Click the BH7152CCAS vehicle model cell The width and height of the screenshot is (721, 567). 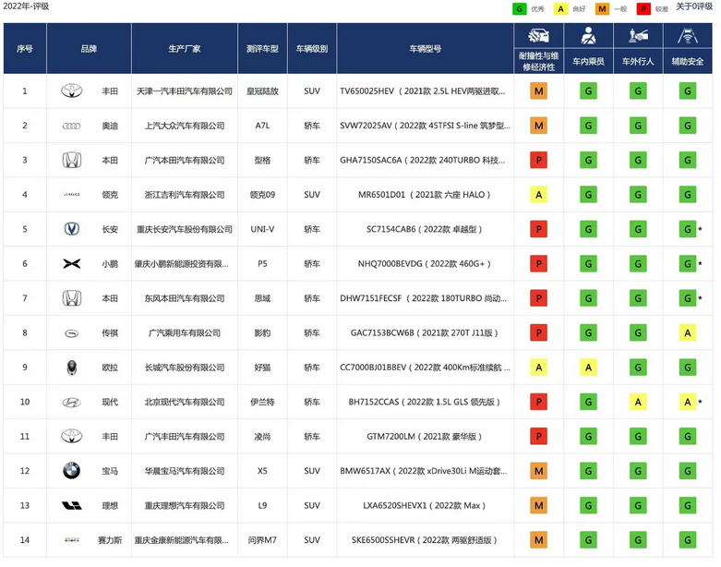point(425,402)
